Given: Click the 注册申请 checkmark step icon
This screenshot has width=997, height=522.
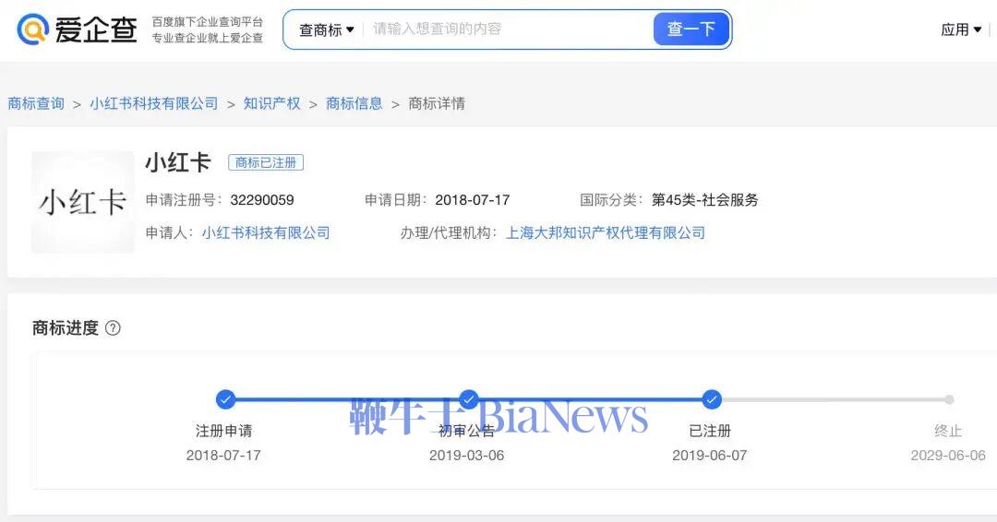Looking at the screenshot, I should pyautogui.click(x=225, y=399).
